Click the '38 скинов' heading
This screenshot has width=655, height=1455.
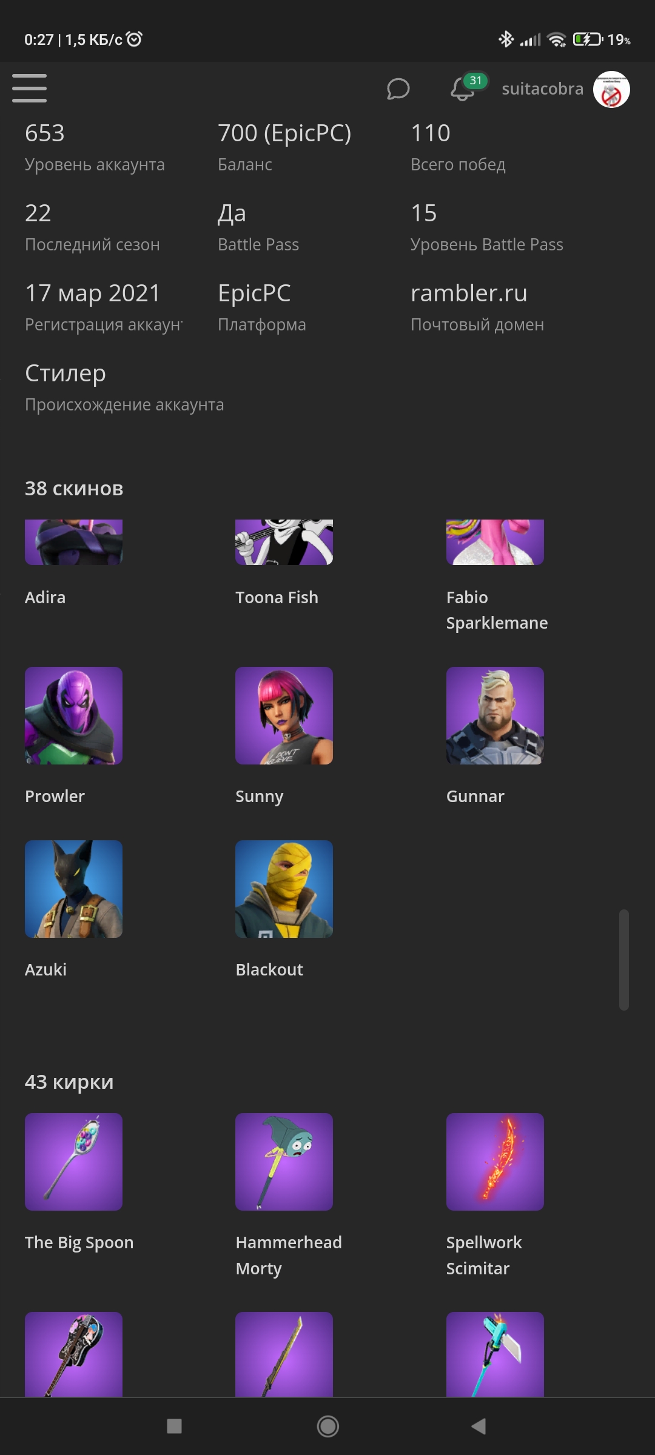coord(74,489)
